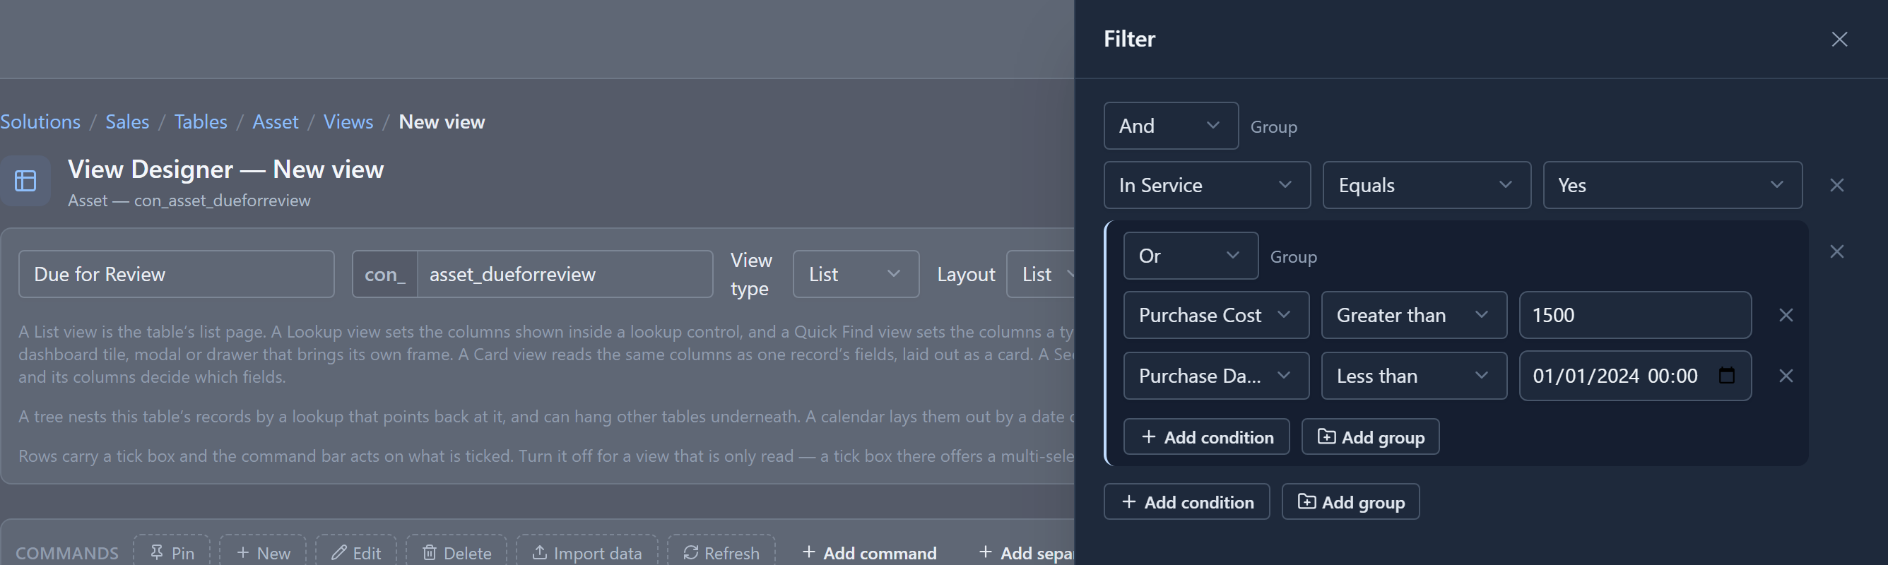Image resolution: width=1888 pixels, height=565 pixels.
Task: Open the View type List dropdown
Action: pos(855,274)
